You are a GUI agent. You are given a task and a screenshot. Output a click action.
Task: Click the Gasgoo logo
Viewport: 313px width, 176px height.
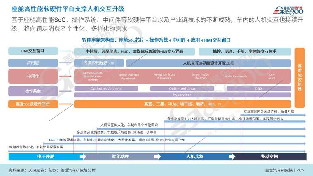288,11
